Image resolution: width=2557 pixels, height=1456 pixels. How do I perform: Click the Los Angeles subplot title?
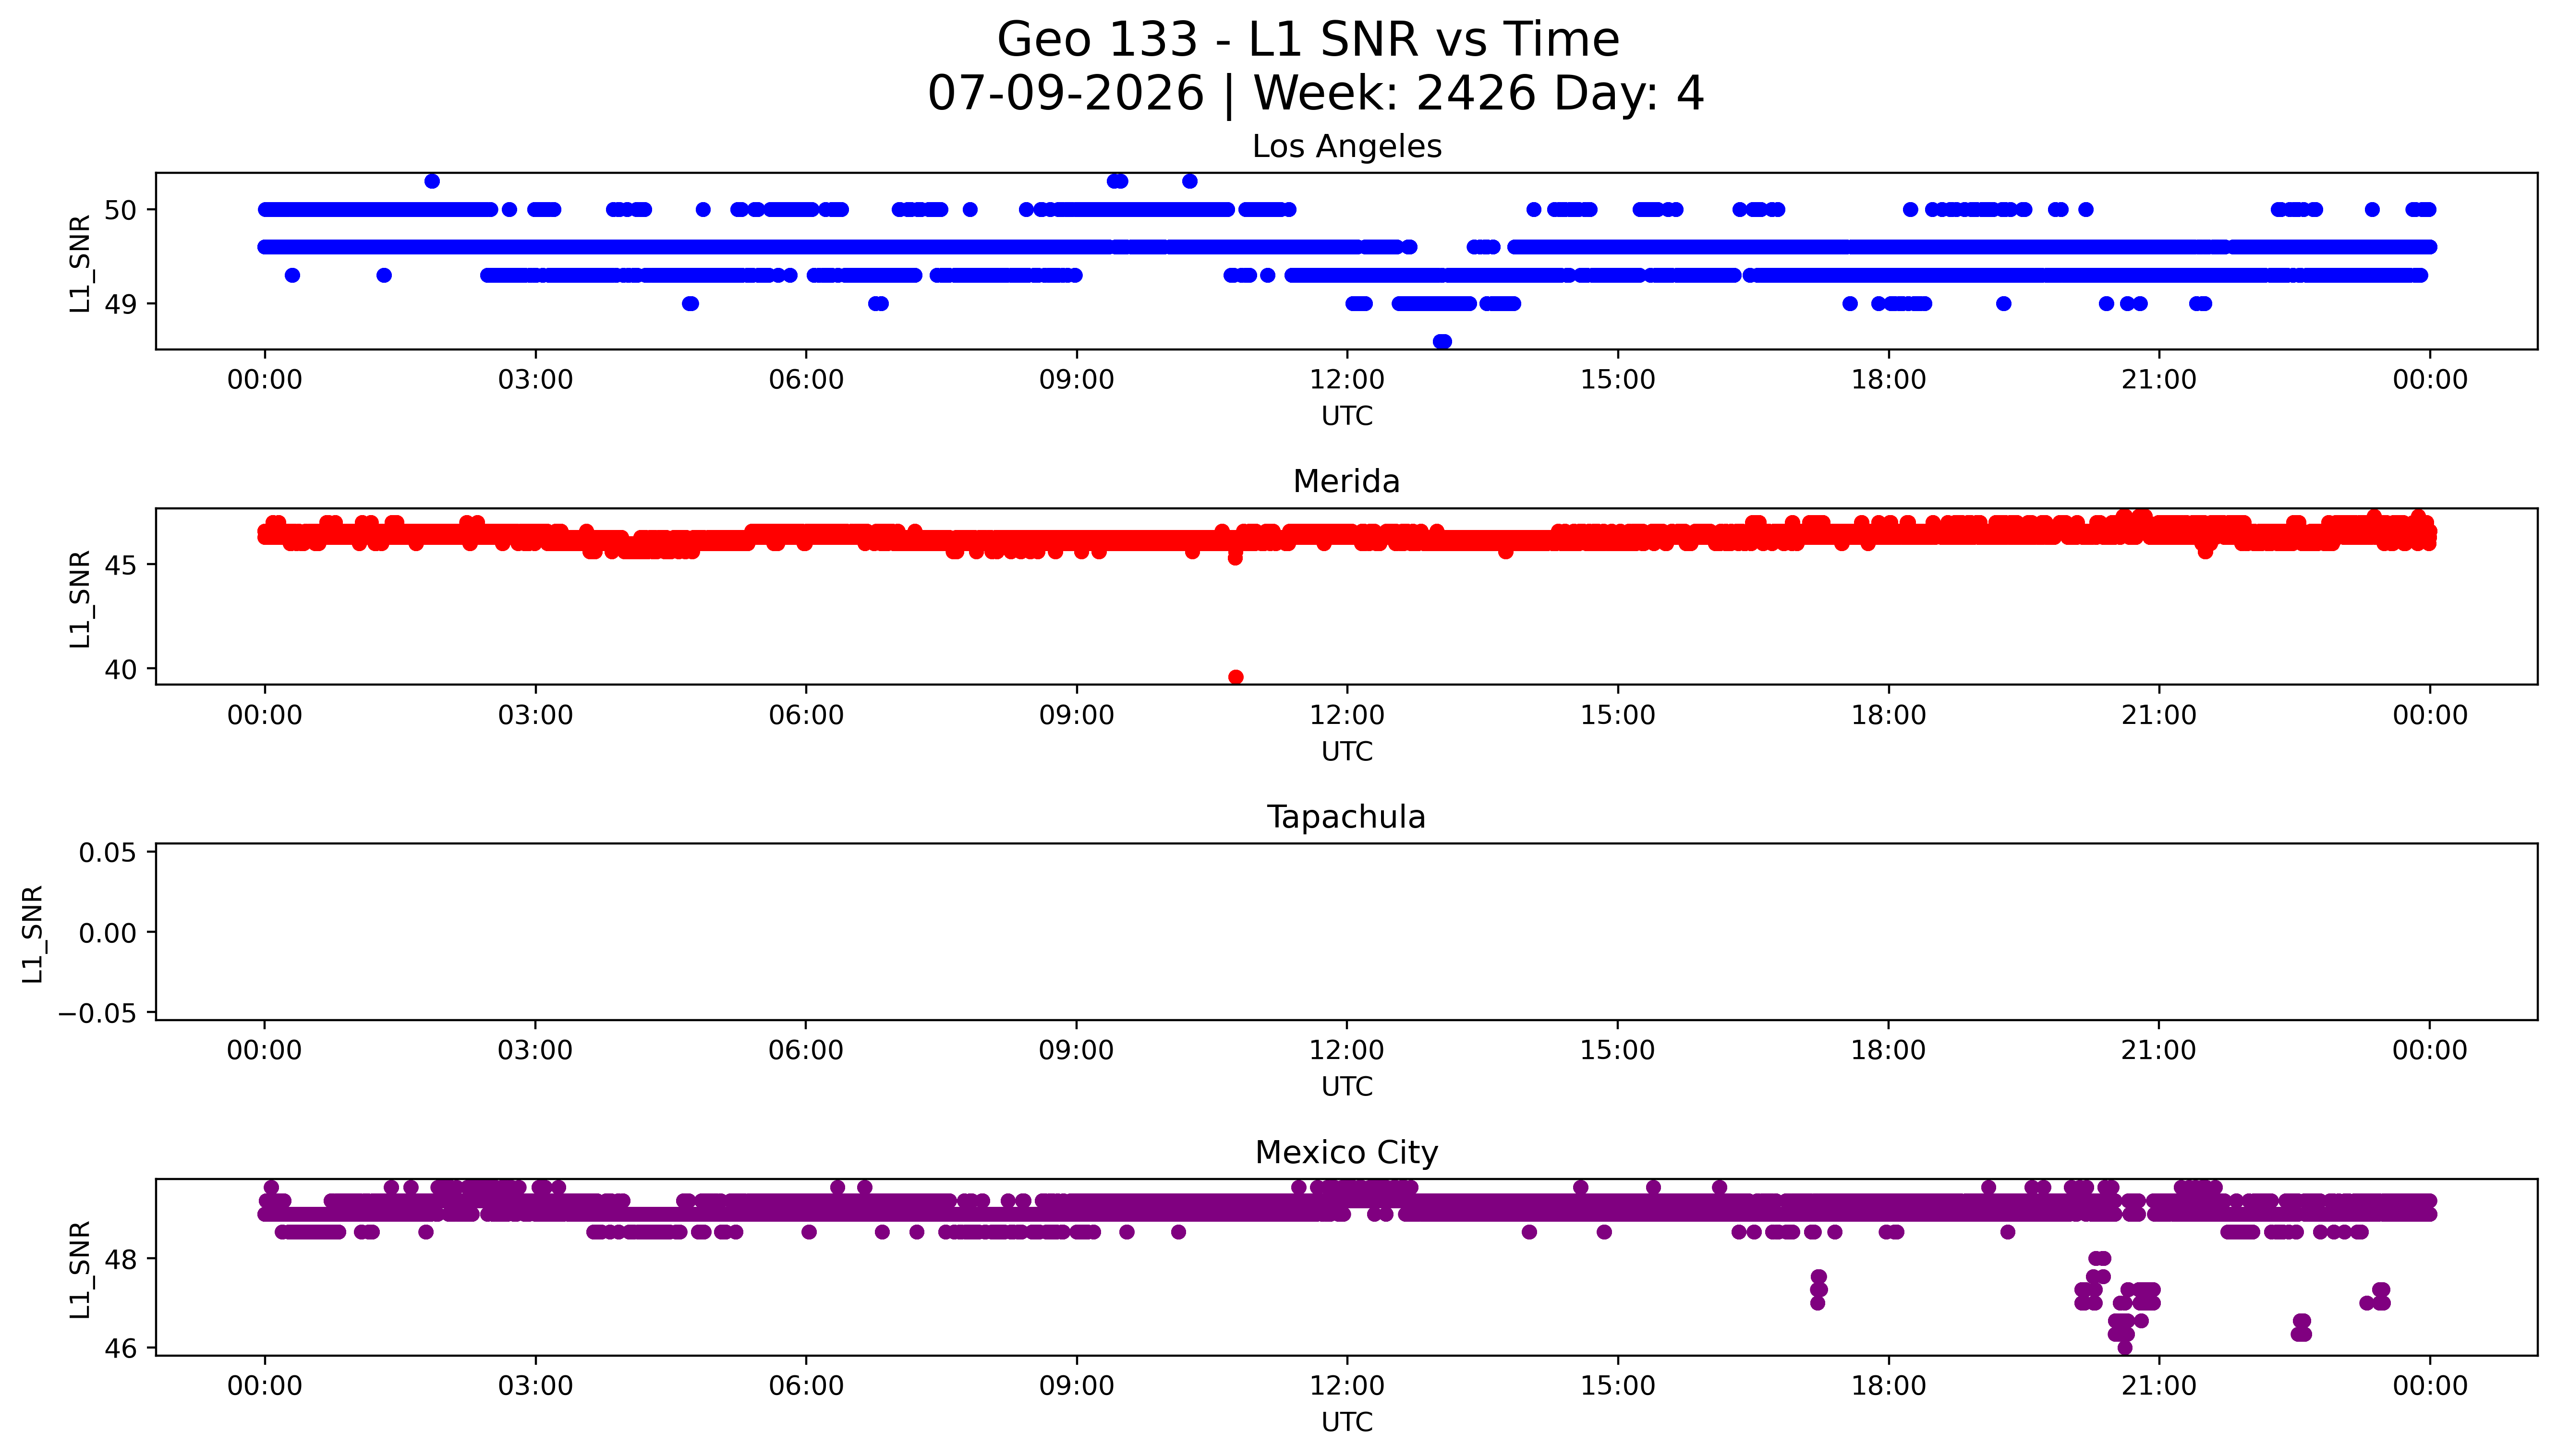tap(1346, 146)
